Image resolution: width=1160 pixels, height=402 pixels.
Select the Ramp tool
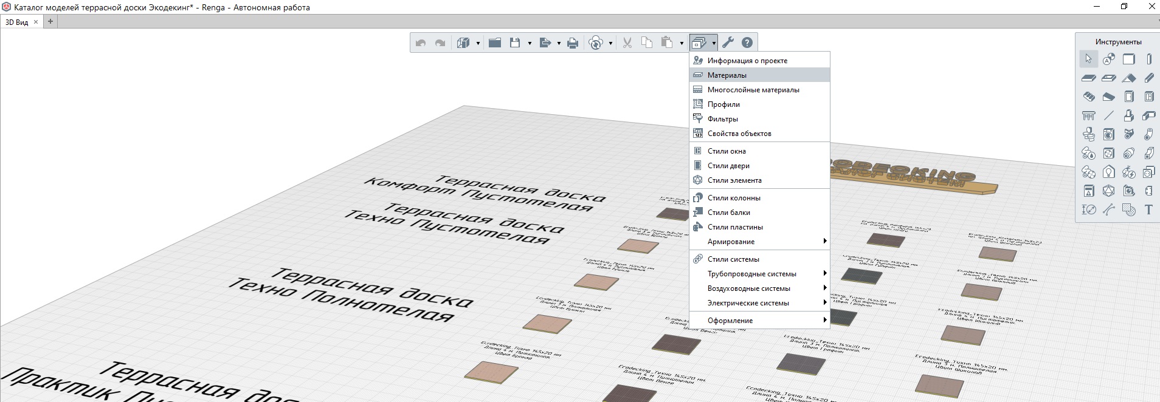point(1108,97)
